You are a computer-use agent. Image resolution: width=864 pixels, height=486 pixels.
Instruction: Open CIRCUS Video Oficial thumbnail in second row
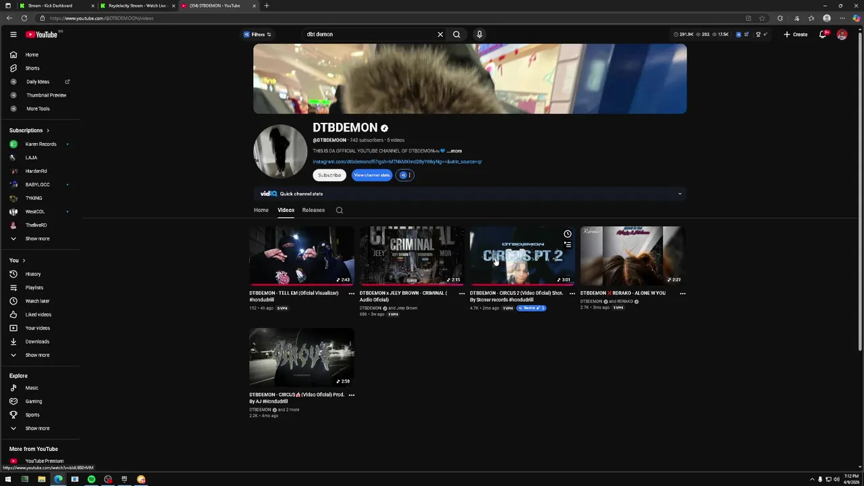click(302, 357)
